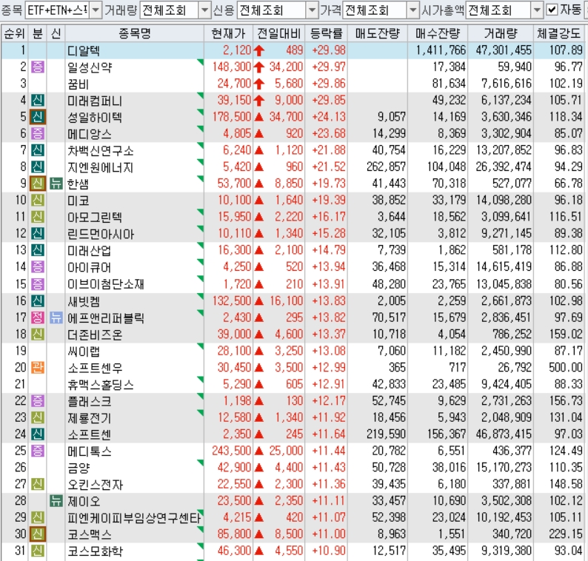Click the 뉴 news badge on 한샘 row
The width and height of the screenshot is (588, 561).
pos(56,184)
